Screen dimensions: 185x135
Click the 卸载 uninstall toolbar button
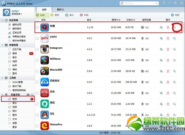[84, 15]
